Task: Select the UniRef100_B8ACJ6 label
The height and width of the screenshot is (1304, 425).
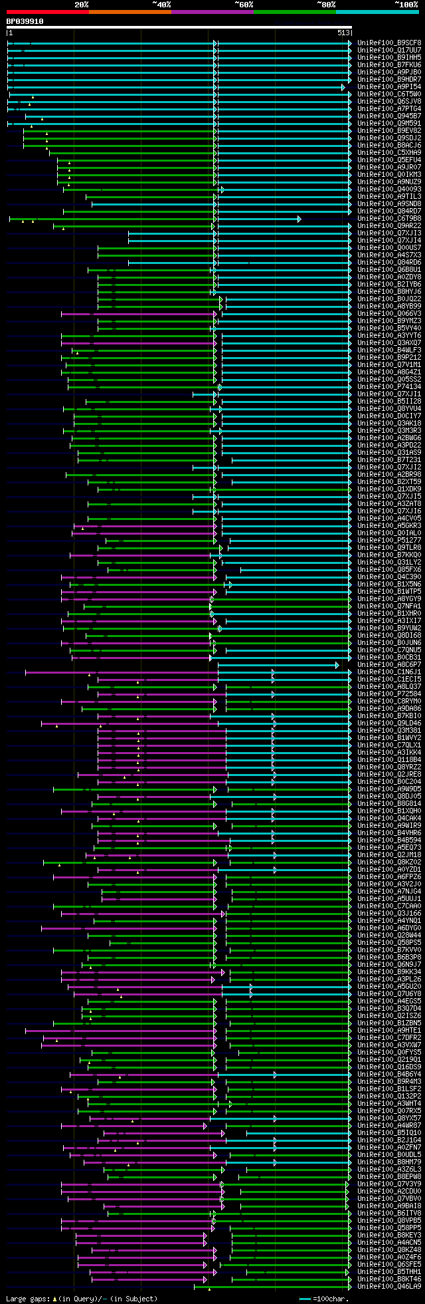Action: click(x=389, y=145)
